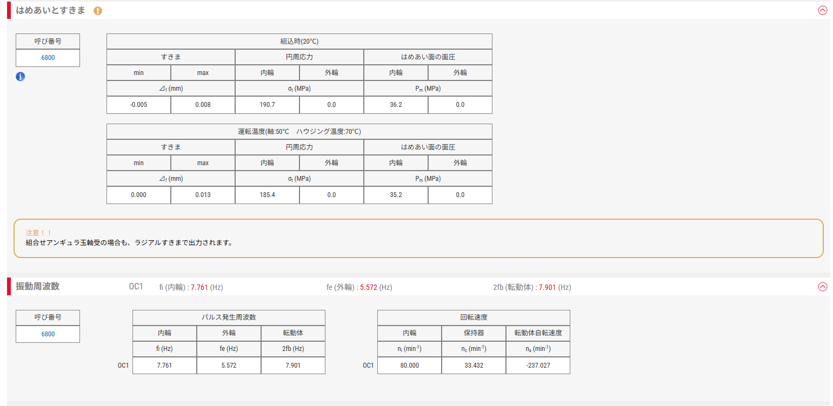Screen dimensions: 833x406
Task: Click the 注意！！ warning notice box
Action: pyautogui.click(x=416, y=236)
